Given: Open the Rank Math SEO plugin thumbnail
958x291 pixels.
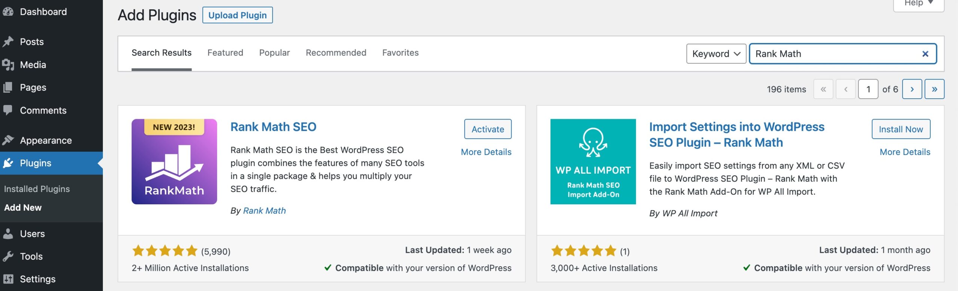Looking at the screenshot, I should pyautogui.click(x=174, y=162).
